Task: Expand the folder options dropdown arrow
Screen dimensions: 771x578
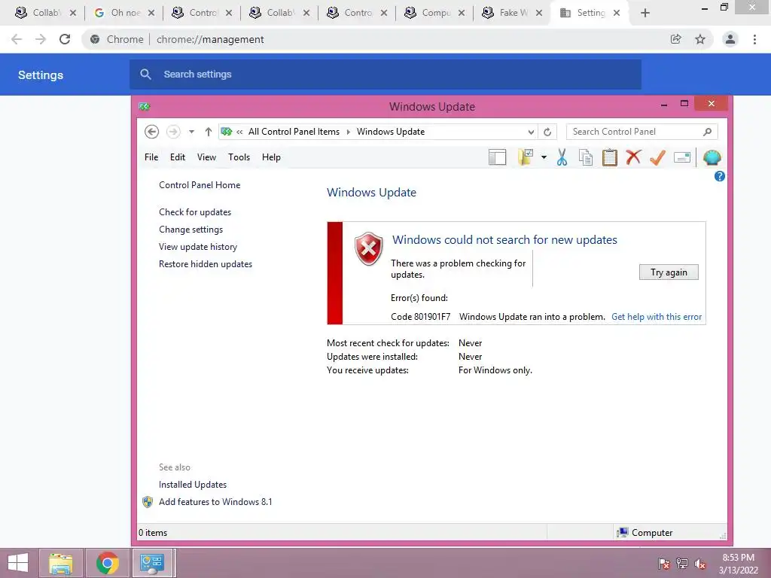Action: [x=544, y=157]
